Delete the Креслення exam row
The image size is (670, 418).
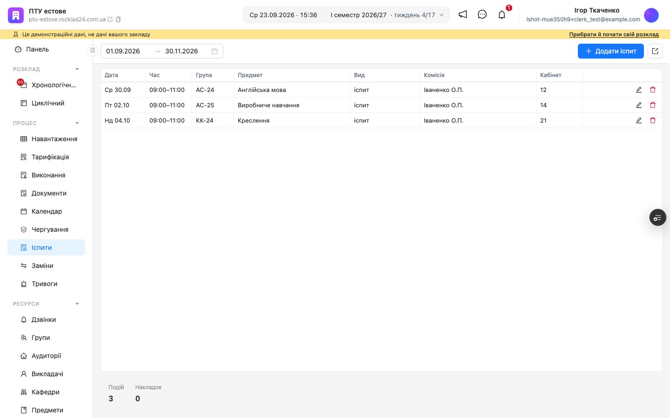coord(653,120)
